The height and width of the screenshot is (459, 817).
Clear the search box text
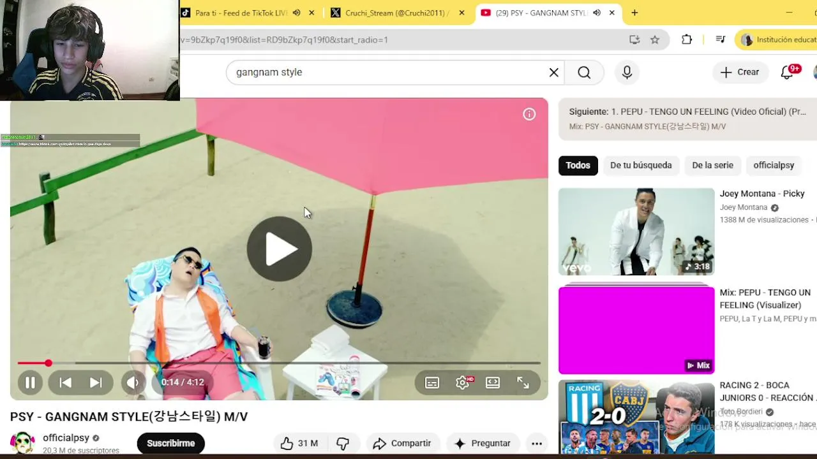point(554,72)
